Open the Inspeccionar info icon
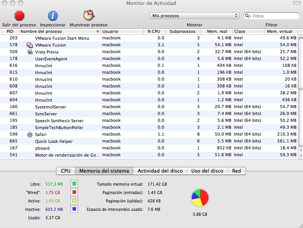This screenshot has width=303, height=228. 53,16
